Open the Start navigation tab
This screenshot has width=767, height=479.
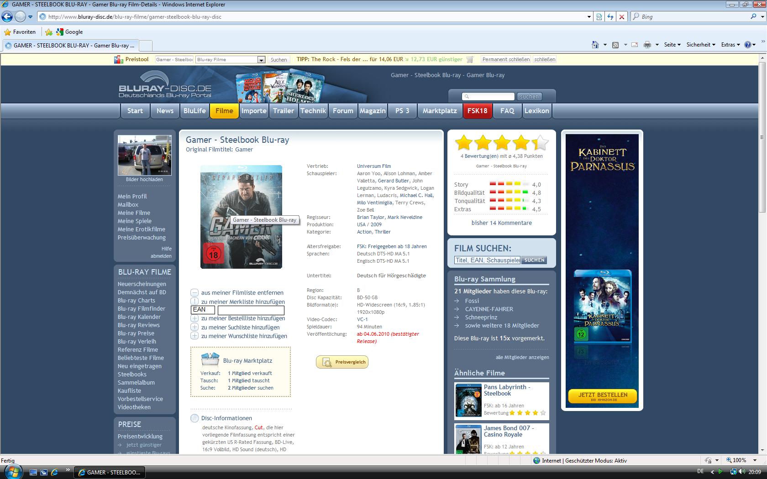(x=135, y=111)
